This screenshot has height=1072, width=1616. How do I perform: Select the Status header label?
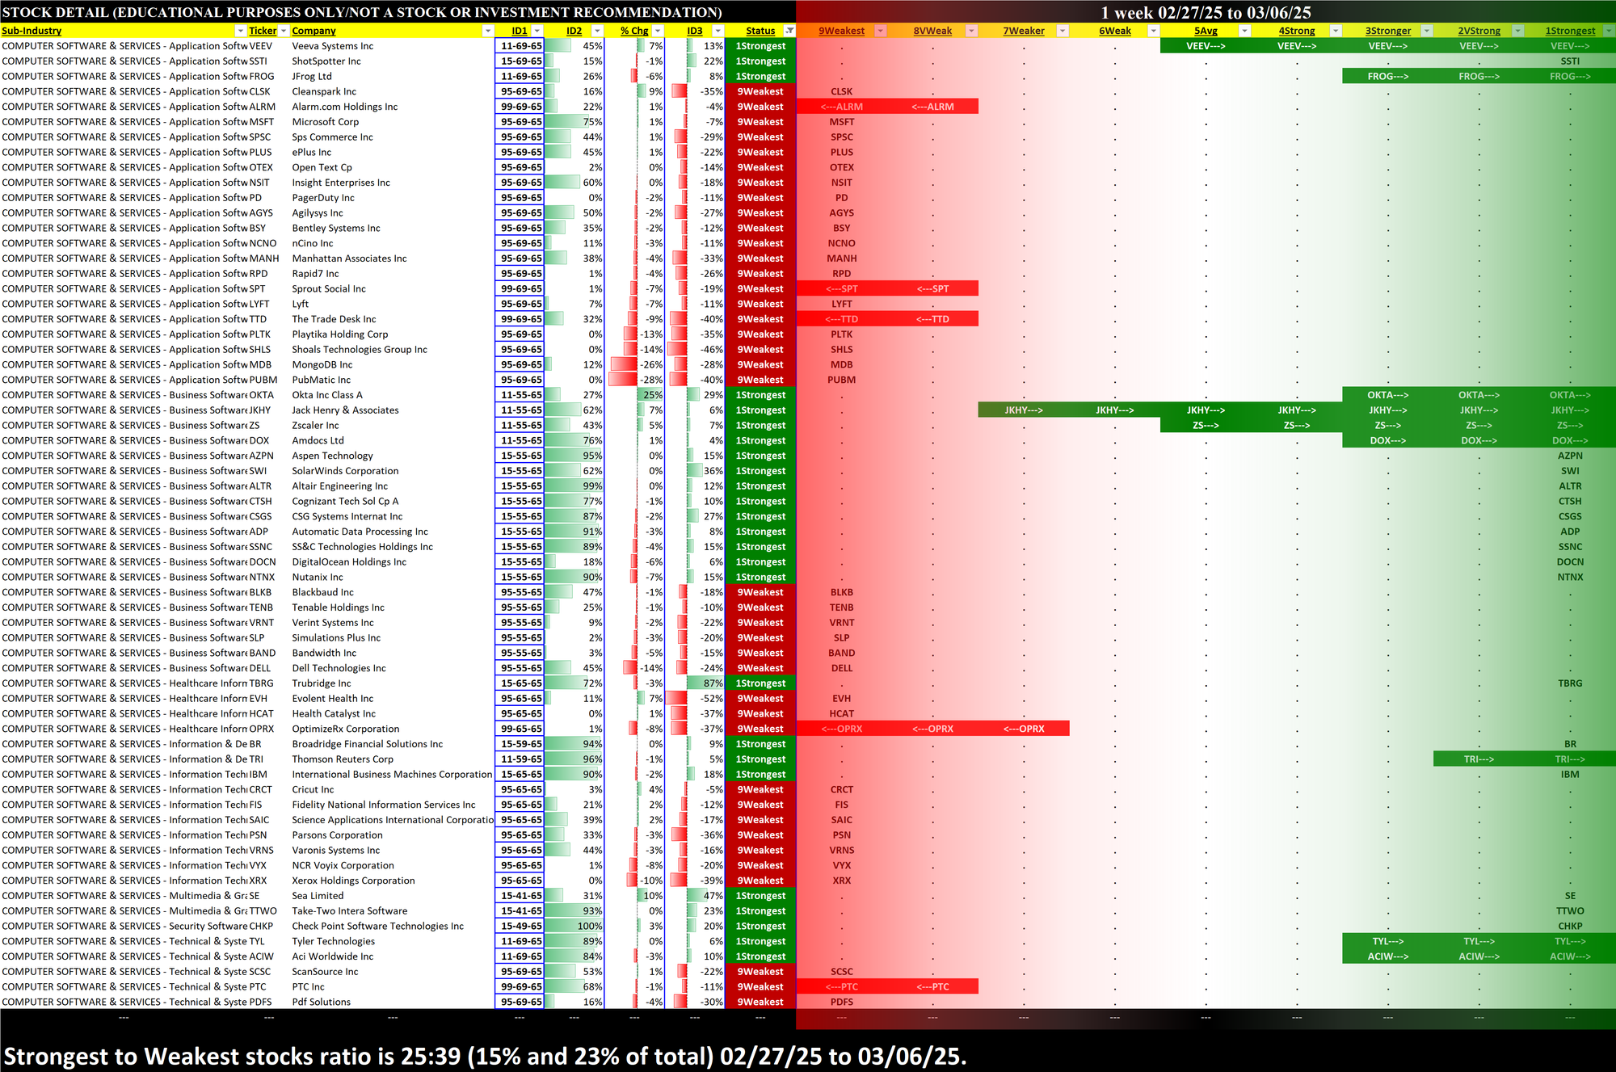(760, 31)
